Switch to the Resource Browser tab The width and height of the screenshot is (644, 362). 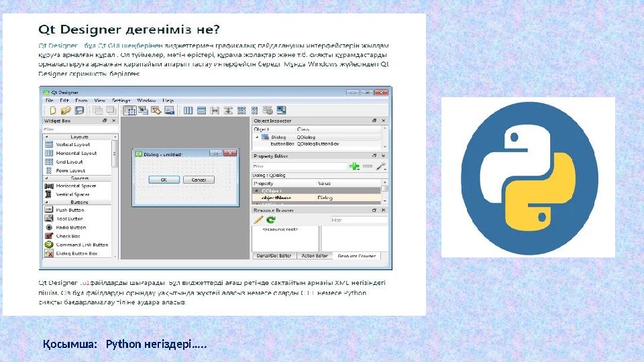click(x=356, y=256)
